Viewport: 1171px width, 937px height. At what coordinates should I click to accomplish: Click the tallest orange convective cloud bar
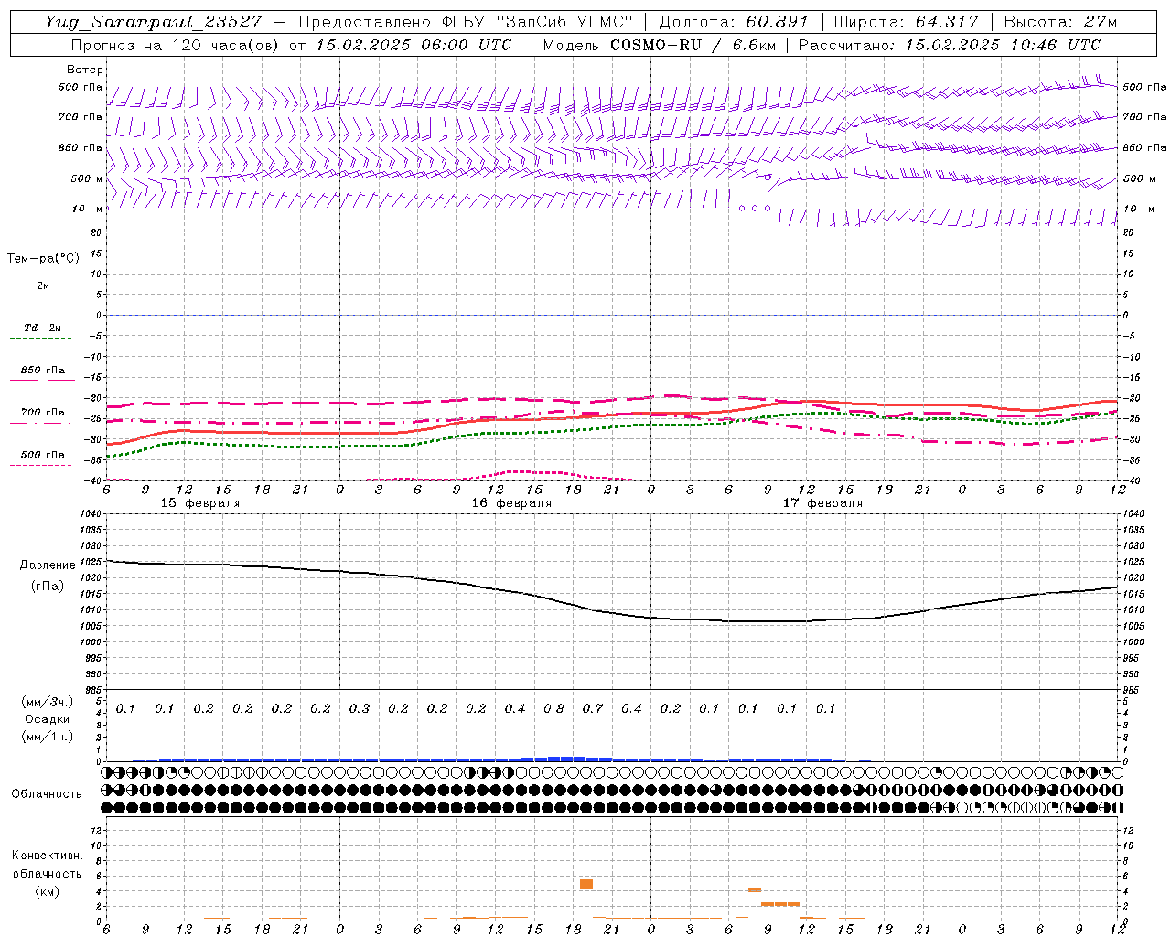point(586,884)
